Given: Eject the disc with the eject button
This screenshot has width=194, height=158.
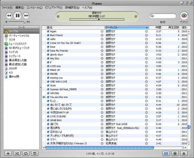Looking at the screenshot, I should coord(184,153).
